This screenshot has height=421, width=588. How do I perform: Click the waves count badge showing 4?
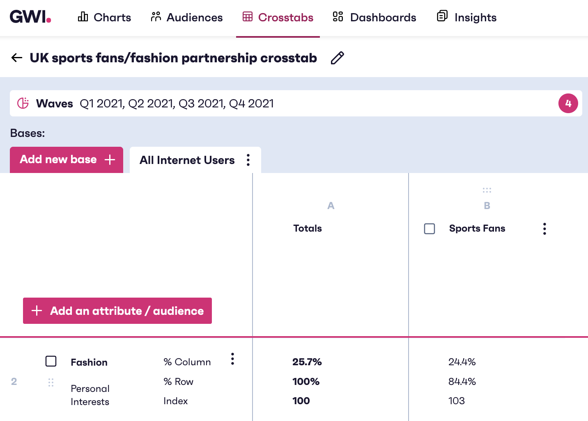568,103
